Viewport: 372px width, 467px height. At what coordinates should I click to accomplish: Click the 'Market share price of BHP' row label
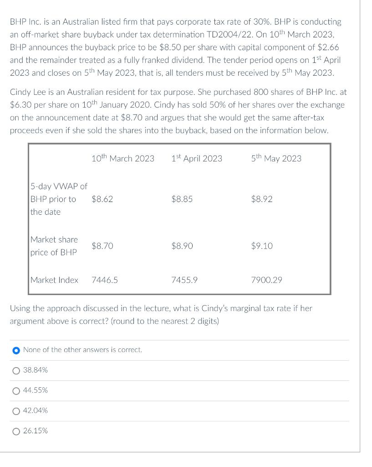54,246
